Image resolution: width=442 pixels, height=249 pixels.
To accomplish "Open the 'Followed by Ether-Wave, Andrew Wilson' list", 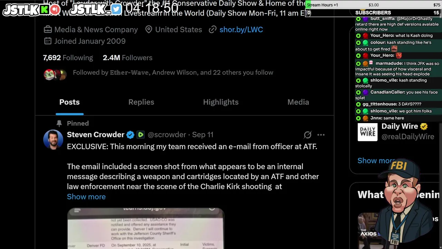I will [x=173, y=73].
